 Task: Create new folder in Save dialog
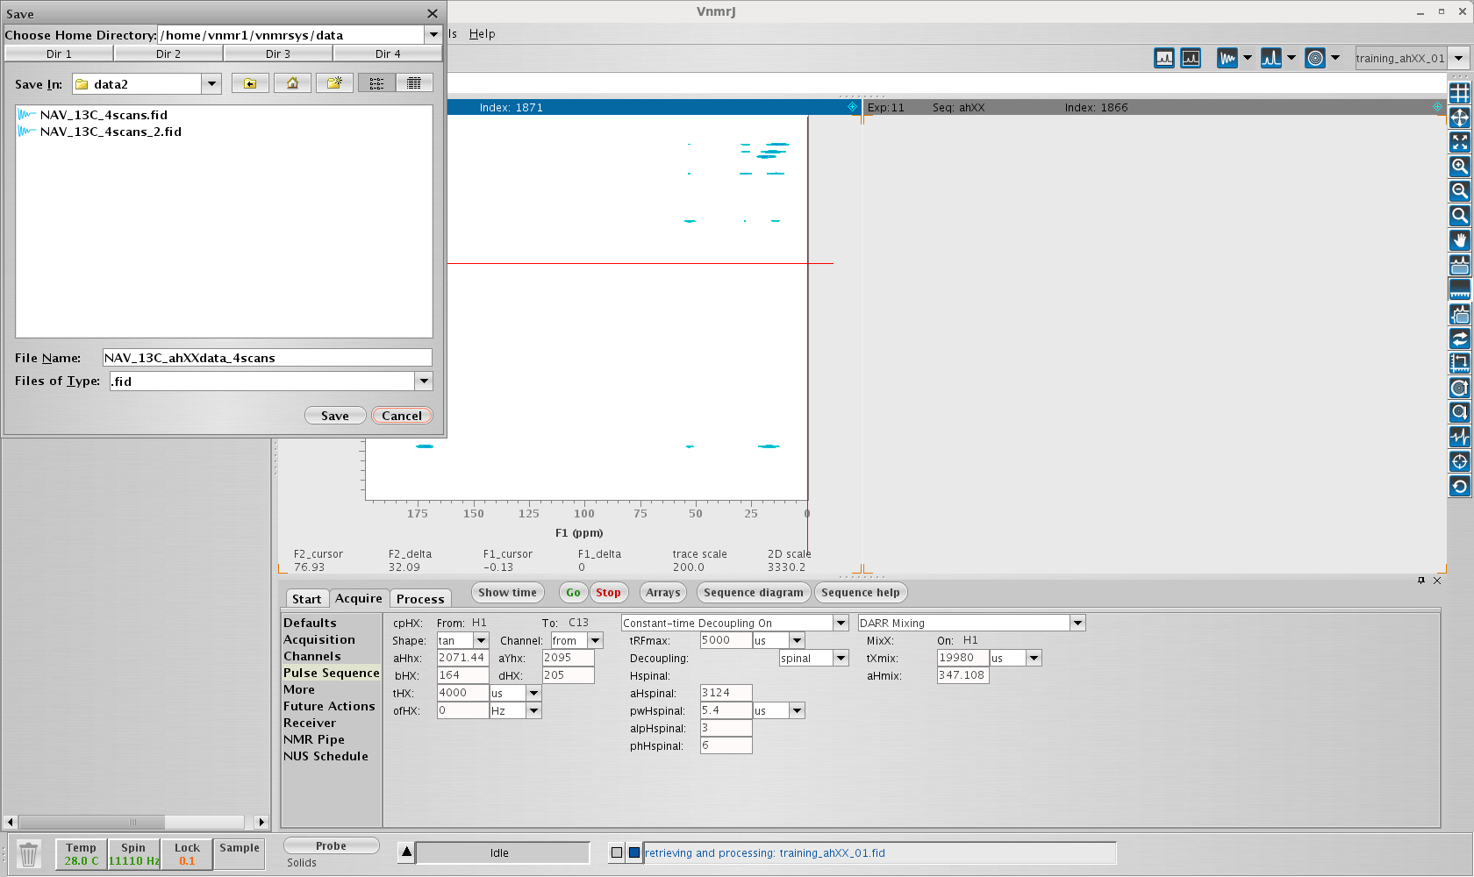tap(334, 83)
